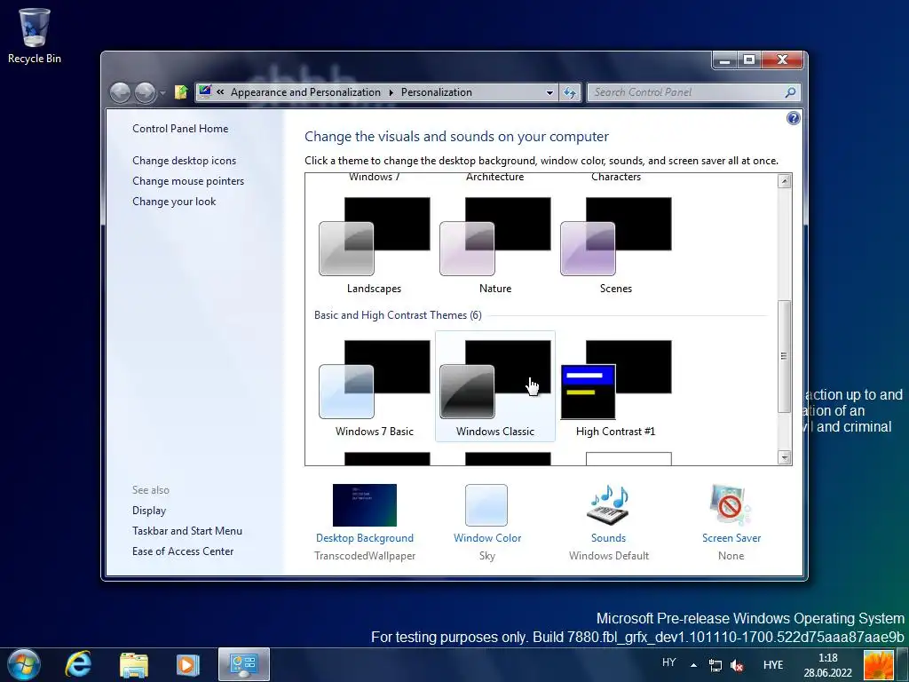Open the Sounds settings icon
This screenshot has width=909, height=682.
pyautogui.click(x=609, y=505)
